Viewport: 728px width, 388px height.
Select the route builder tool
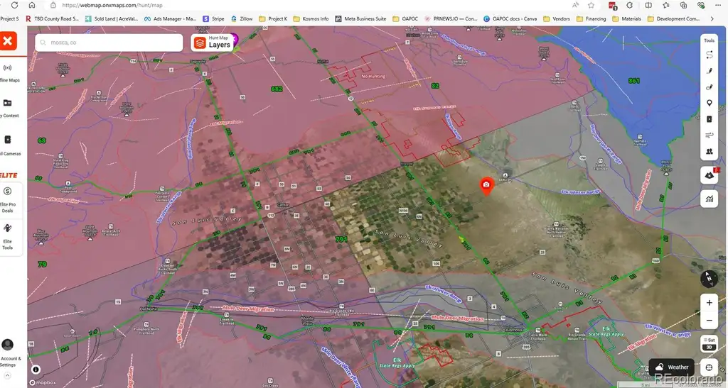pyautogui.click(x=709, y=55)
